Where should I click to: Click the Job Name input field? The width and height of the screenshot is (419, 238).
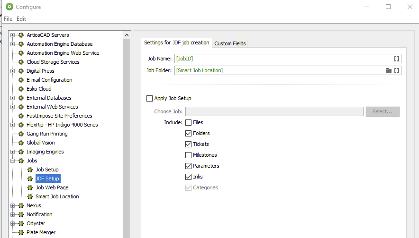282,59
